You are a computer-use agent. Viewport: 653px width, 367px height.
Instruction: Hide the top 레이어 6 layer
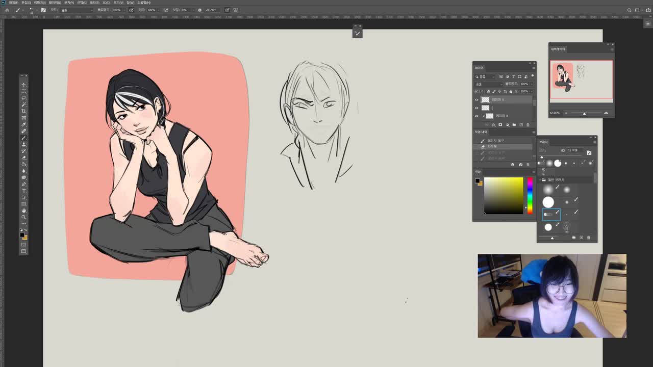(x=476, y=100)
